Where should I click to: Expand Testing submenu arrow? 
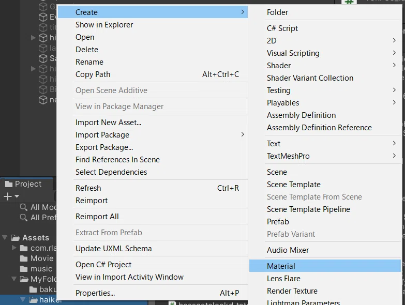pyautogui.click(x=394, y=90)
